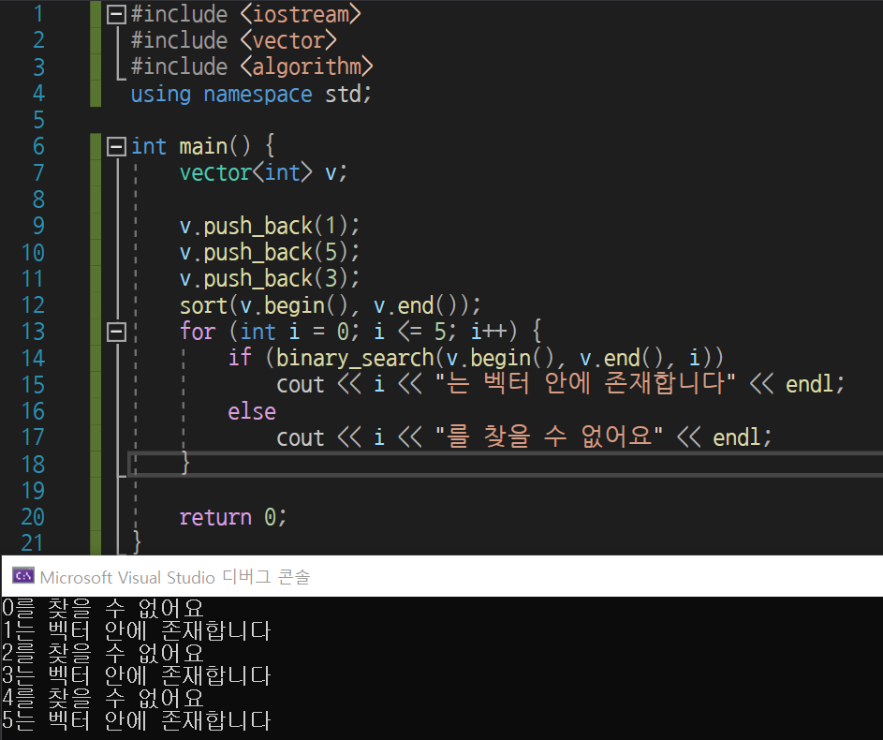The height and width of the screenshot is (740, 883).
Task: Click line number 5 in the gutter
Action: click(x=38, y=120)
